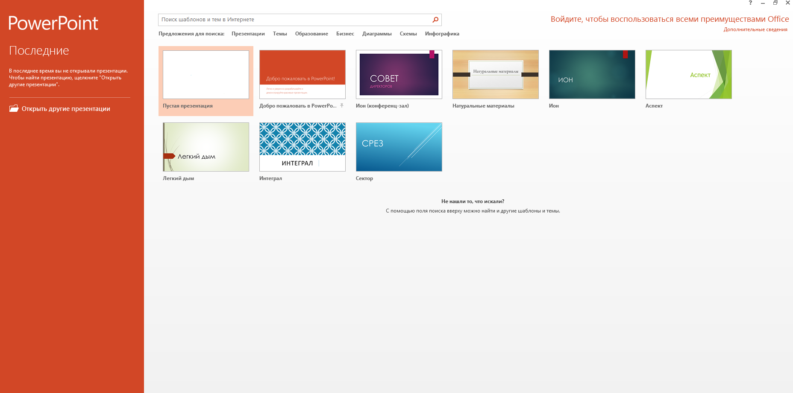Open 'Дополнительные сведения' link

[755, 29]
